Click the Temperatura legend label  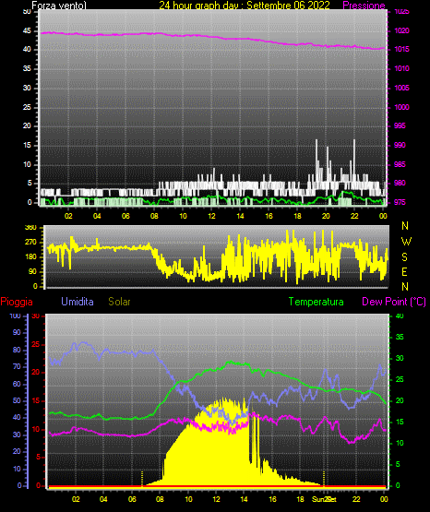(x=316, y=302)
